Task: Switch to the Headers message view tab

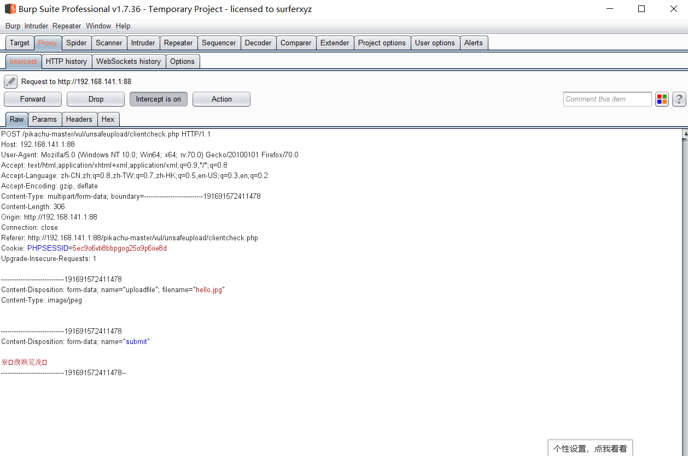Action: pyautogui.click(x=79, y=119)
